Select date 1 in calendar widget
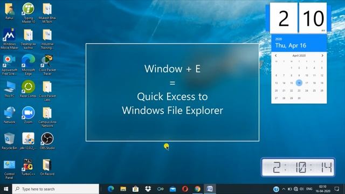The width and height of the screenshot is (345, 194). point(291,68)
